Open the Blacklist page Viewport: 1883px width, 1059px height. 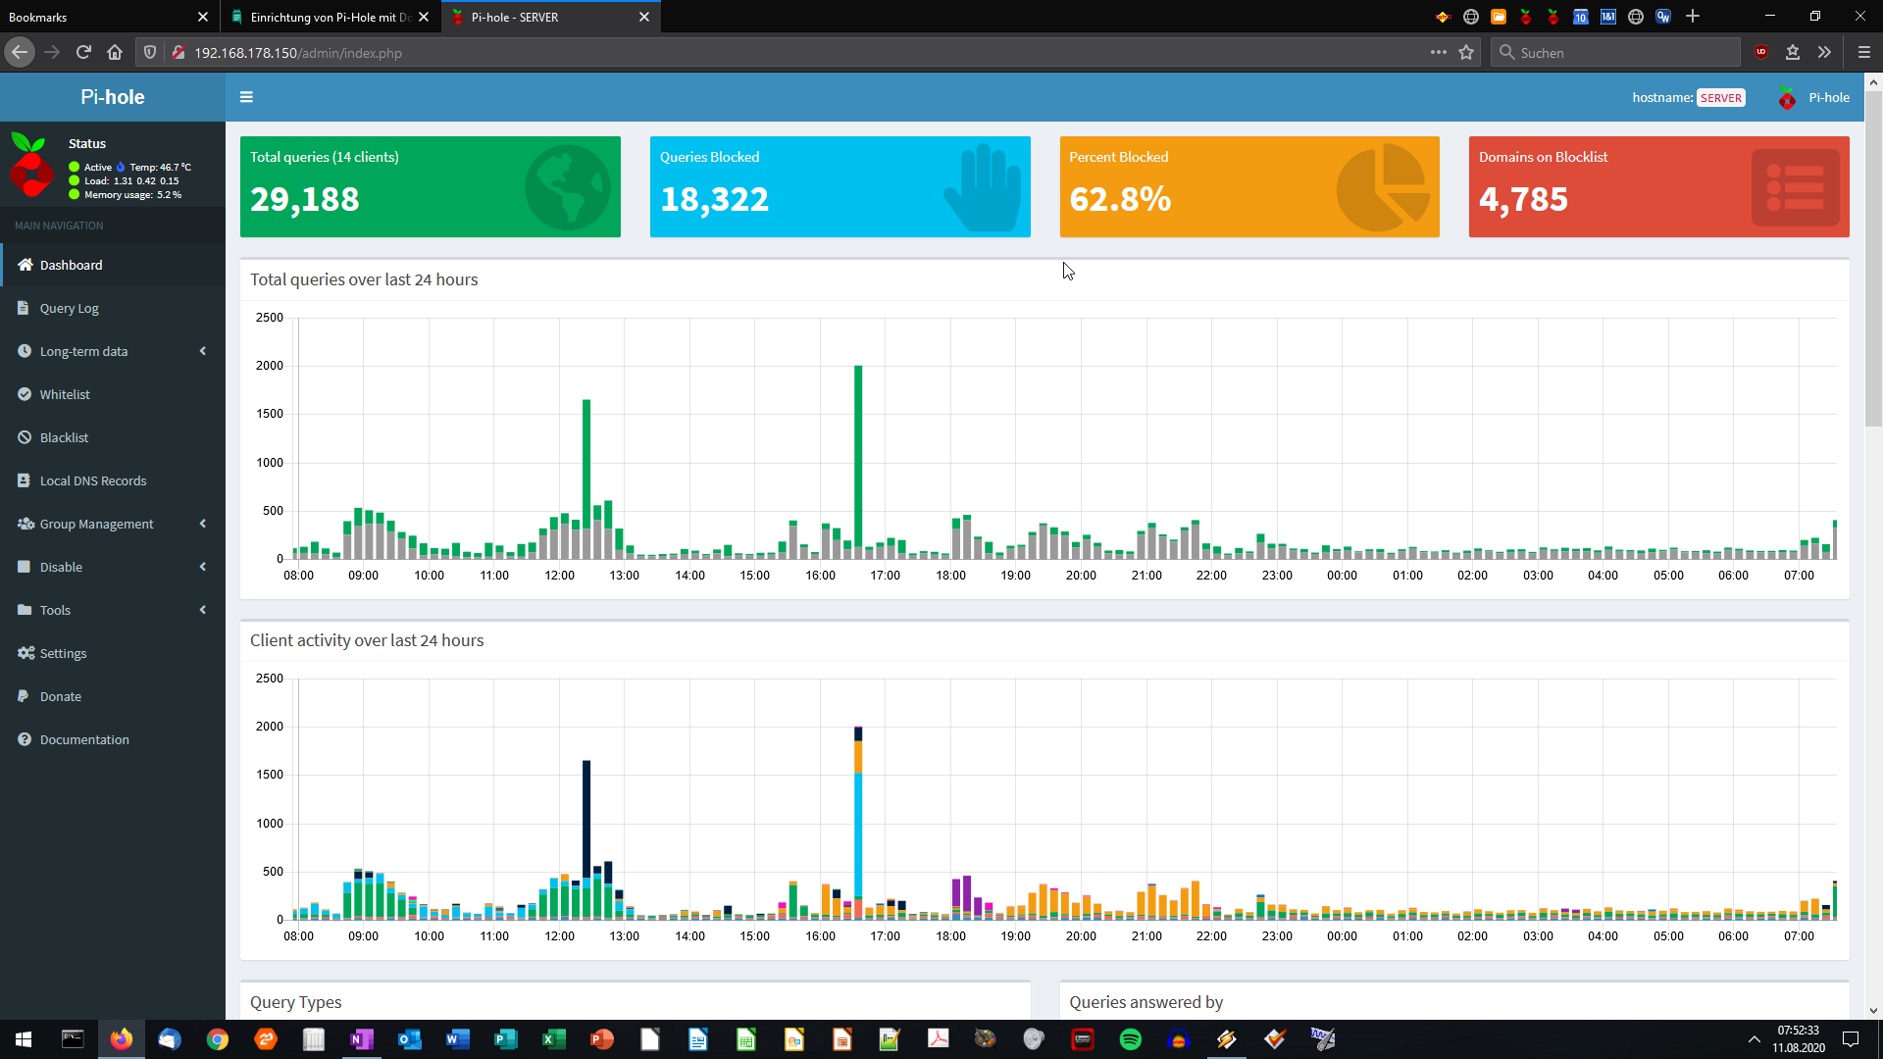coord(113,437)
